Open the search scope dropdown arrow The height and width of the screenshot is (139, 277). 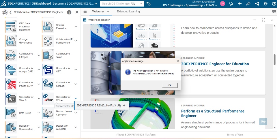pos(141,4)
